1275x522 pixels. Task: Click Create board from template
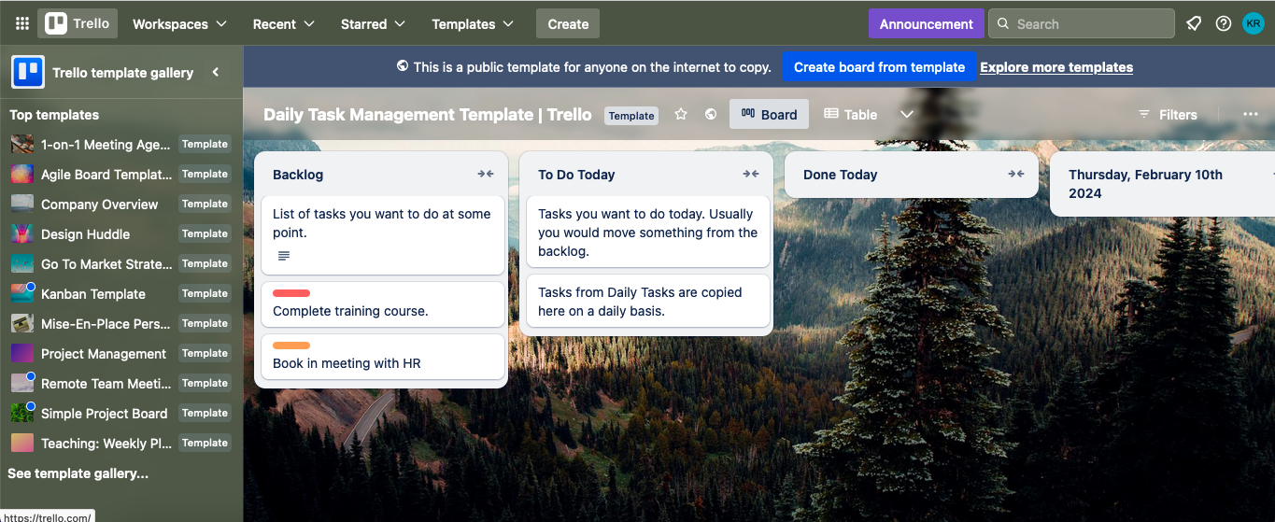coord(879,66)
